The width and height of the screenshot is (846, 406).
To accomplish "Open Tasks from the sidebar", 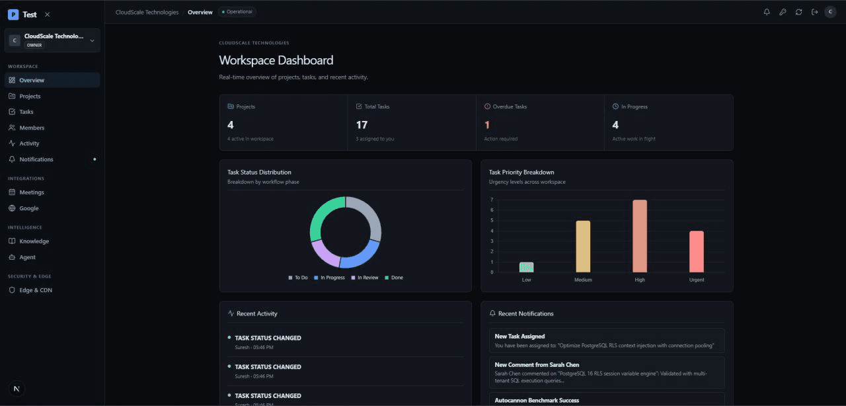I will [52, 112].
